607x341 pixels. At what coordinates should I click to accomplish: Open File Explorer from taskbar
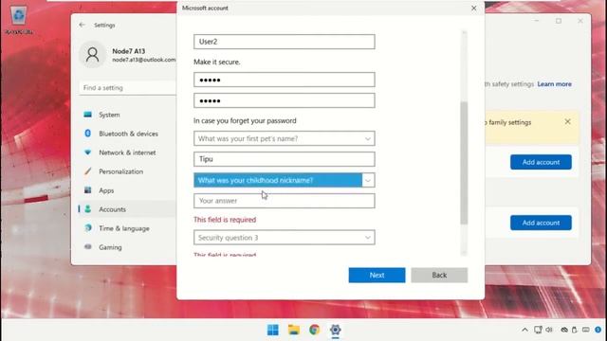tap(294, 330)
